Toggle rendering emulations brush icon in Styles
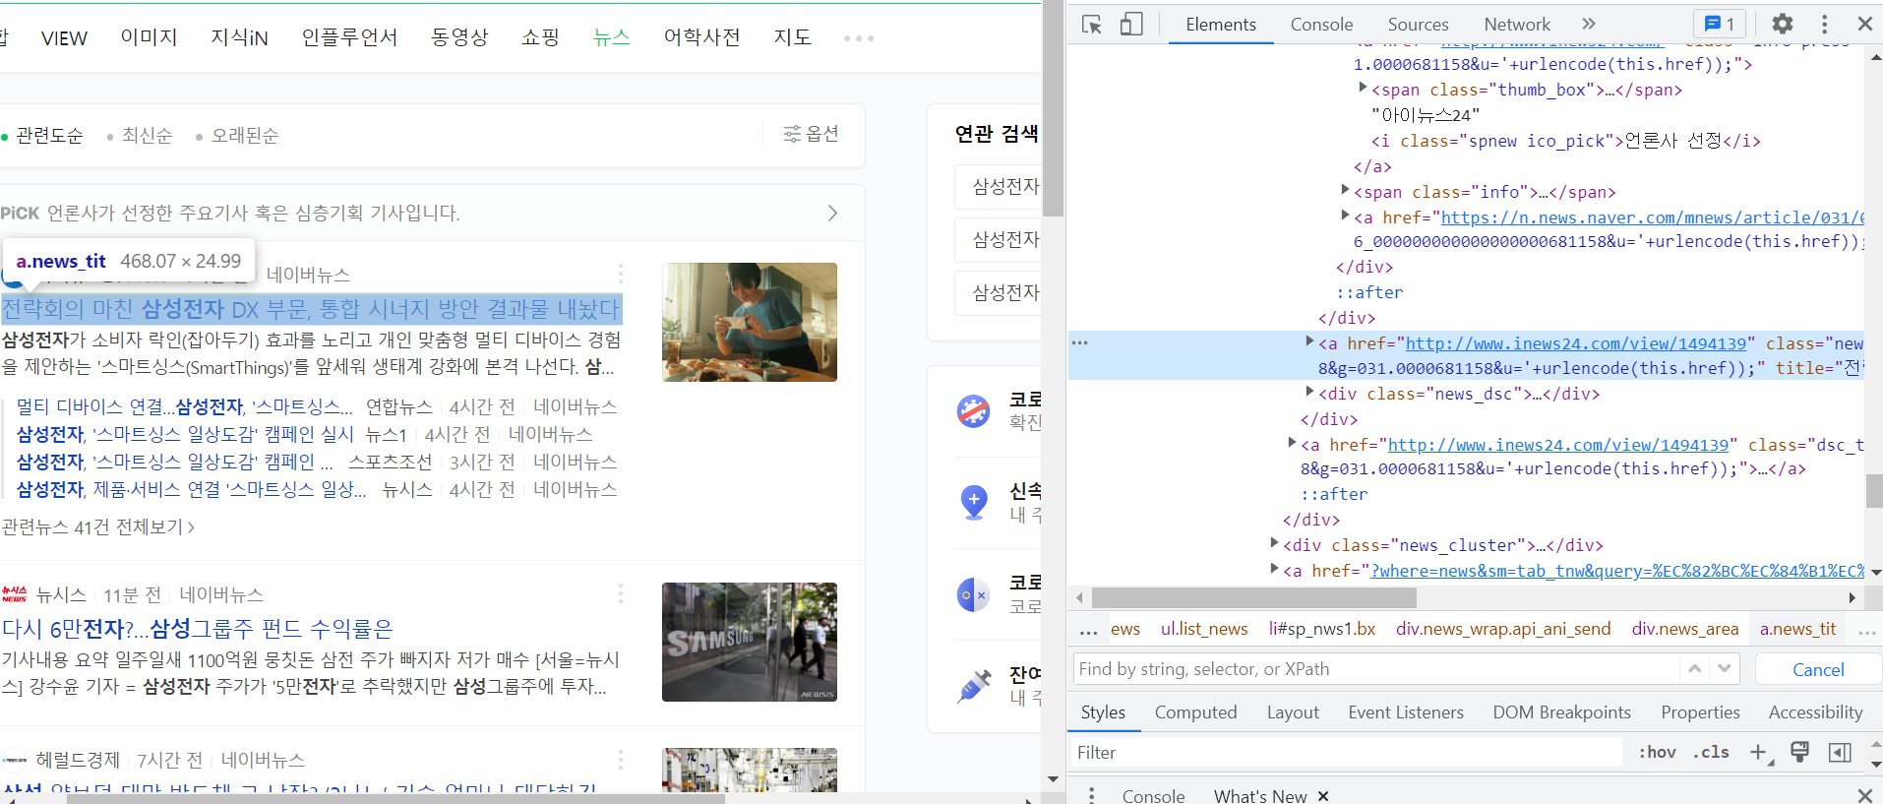1883x804 pixels. tap(1799, 753)
